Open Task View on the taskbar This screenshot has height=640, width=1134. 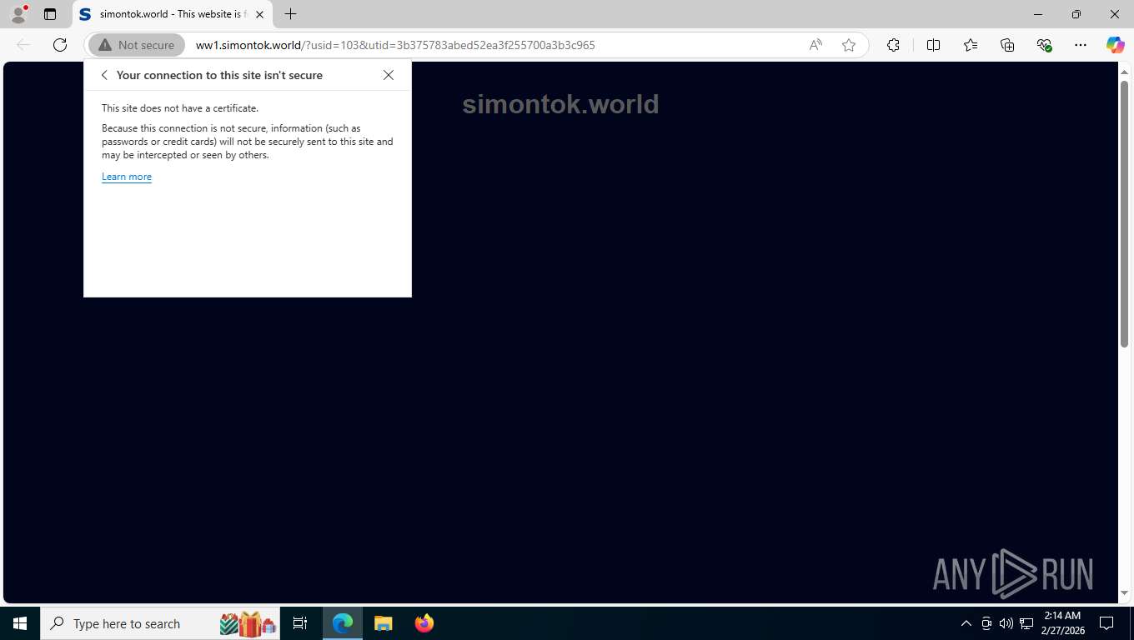pyautogui.click(x=300, y=623)
